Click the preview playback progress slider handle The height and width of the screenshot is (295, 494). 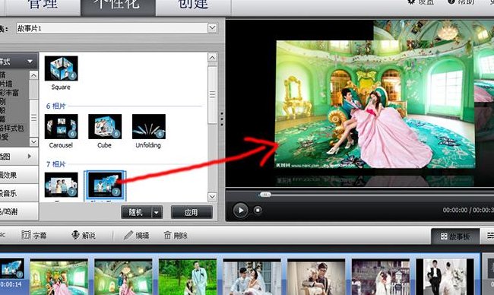click(265, 195)
